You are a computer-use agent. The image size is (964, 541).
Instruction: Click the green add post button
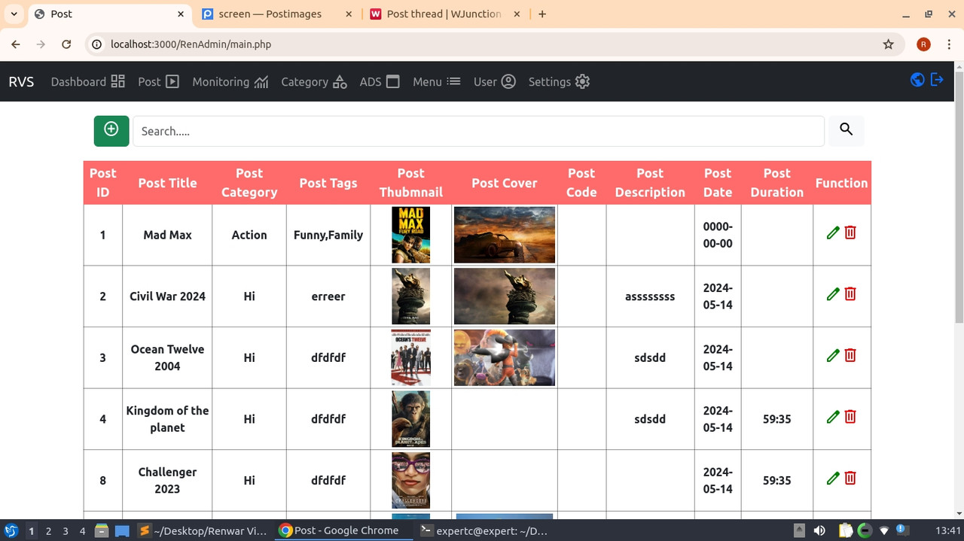click(111, 131)
